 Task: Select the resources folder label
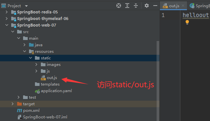(44, 51)
